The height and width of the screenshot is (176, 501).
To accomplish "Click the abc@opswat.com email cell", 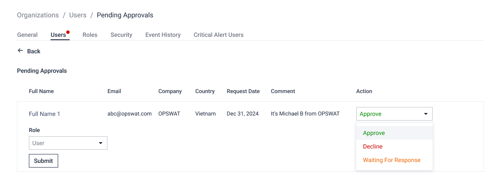I will click(129, 114).
